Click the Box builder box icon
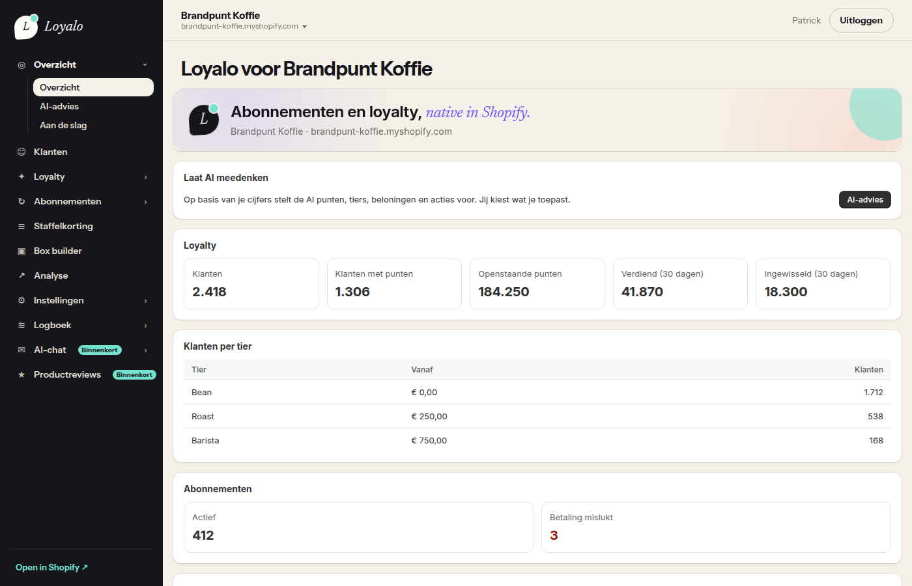This screenshot has width=912, height=586. [21, 251]
